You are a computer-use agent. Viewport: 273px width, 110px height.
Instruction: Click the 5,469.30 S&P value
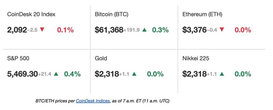click(x=23, y=74)
